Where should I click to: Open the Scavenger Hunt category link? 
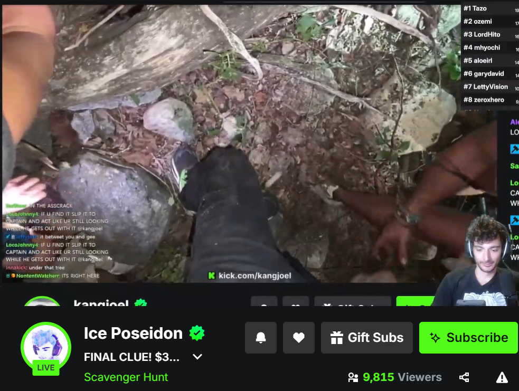(126, 377)
